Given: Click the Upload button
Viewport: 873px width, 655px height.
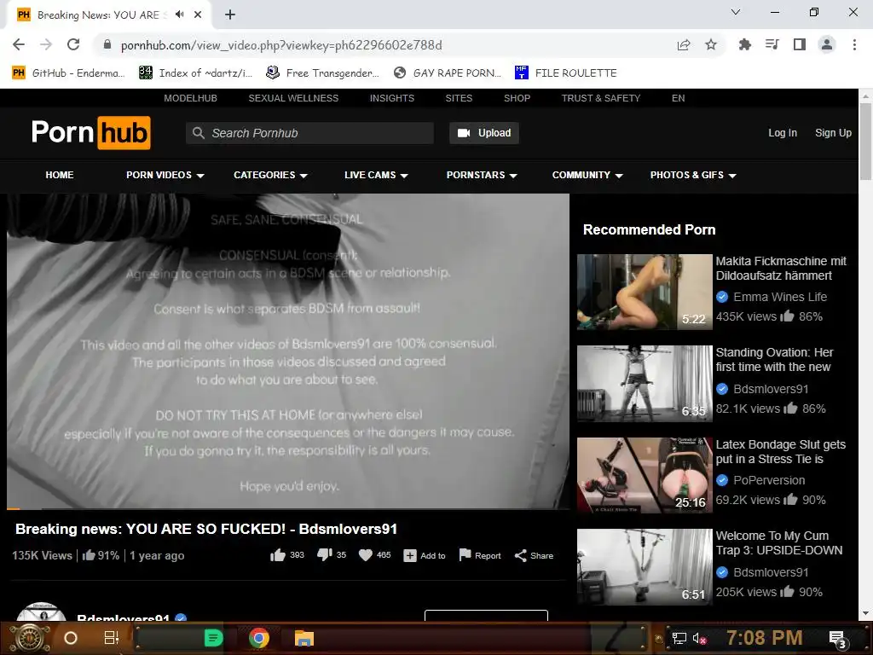Looking at the screenshot, I should coord(484,133).
